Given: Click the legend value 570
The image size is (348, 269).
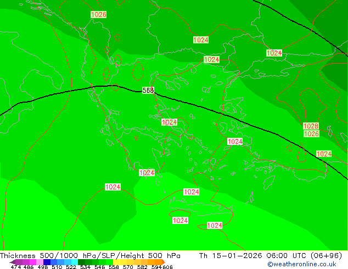Looking at the screenshot, I should [128, 267].
